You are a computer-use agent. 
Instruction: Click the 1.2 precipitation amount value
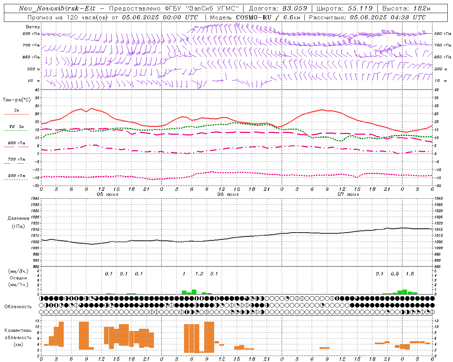click(x=199, y=274)
